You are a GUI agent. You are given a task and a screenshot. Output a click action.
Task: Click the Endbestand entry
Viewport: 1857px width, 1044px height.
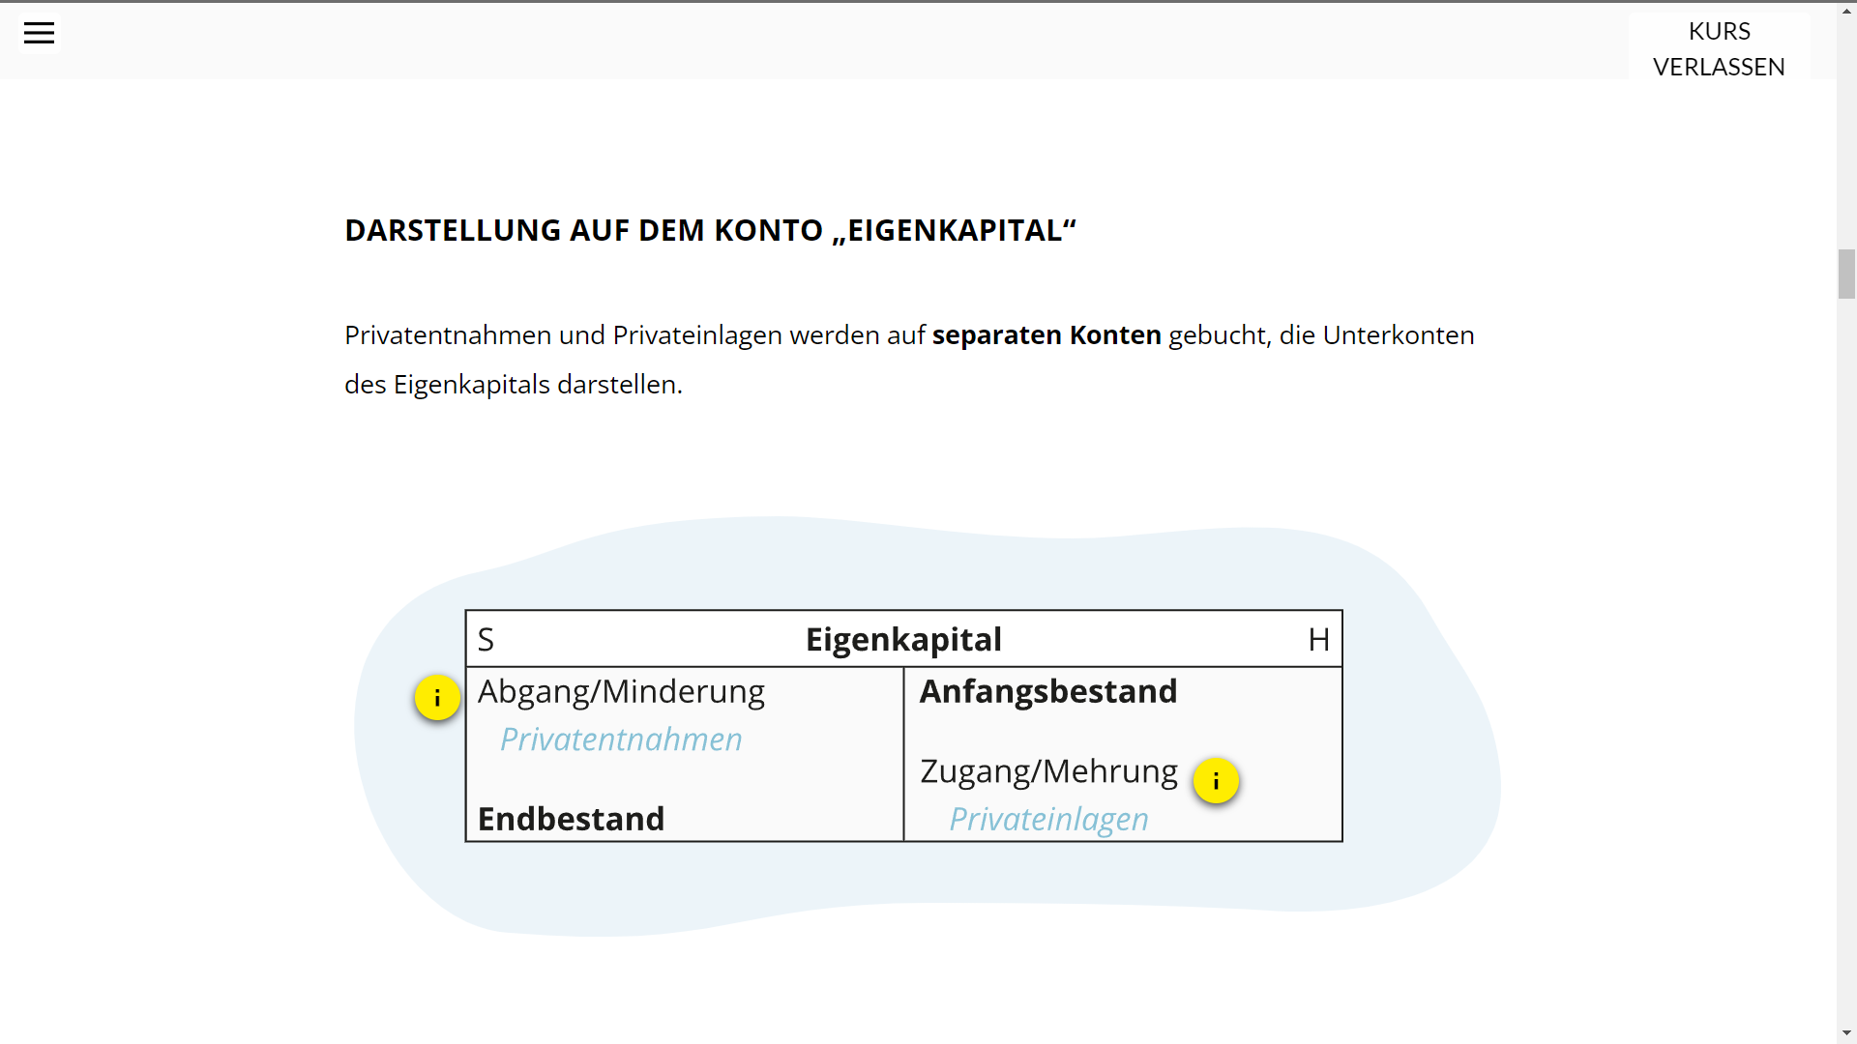tap(571, 820)
